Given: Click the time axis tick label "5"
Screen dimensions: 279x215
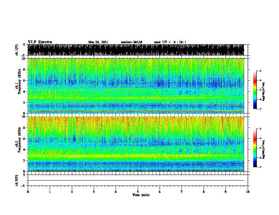Looking at the screenshot, I should (138, 191).
